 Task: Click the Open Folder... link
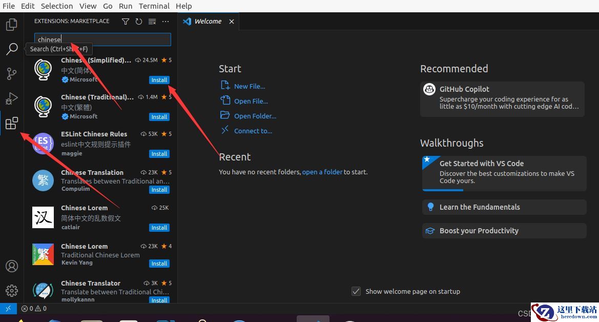click(255, 116)
